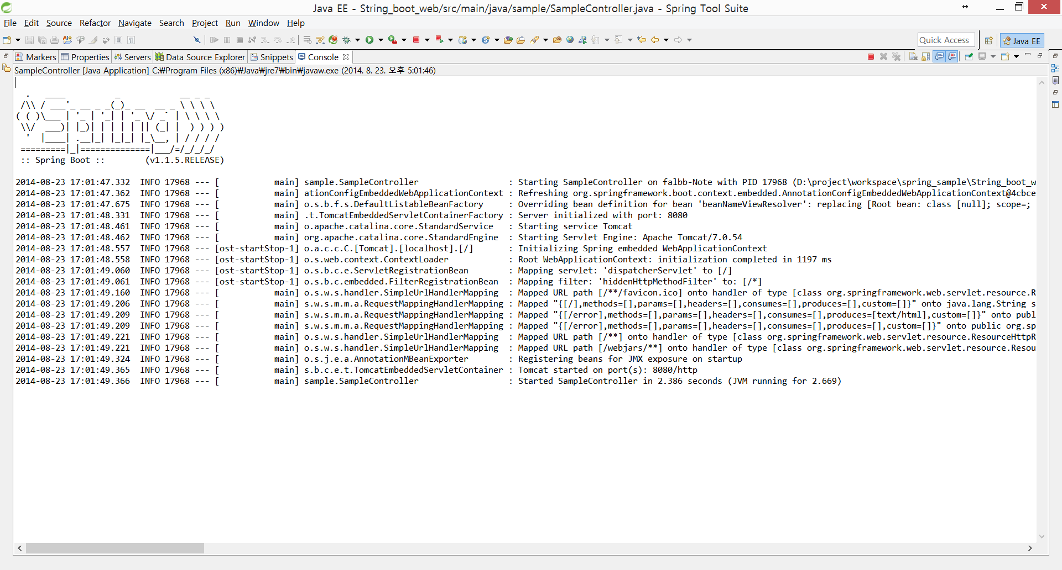Switch to the Markers tab
The image size is (1062, 570).
(x=35, y=57)
